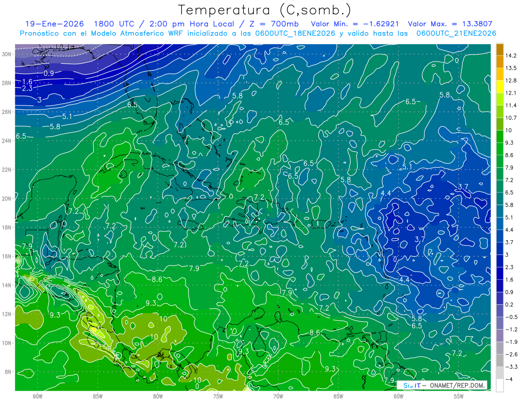Screen dimensions: 520x402
Task: Pick the dark blue swatch between 1.6 and 2.3
Action: click(500, 273)
